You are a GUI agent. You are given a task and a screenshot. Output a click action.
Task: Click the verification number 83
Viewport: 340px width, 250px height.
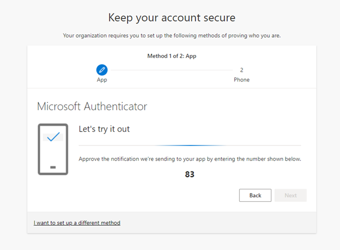pyautogui.click(x=190, y=174)
